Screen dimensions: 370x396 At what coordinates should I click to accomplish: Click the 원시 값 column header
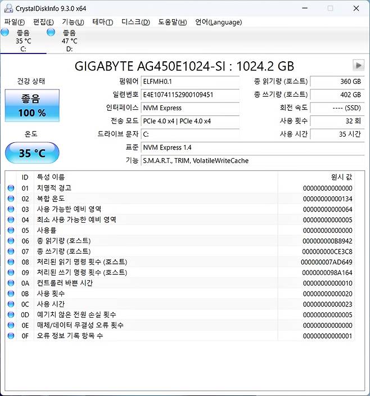341,177
